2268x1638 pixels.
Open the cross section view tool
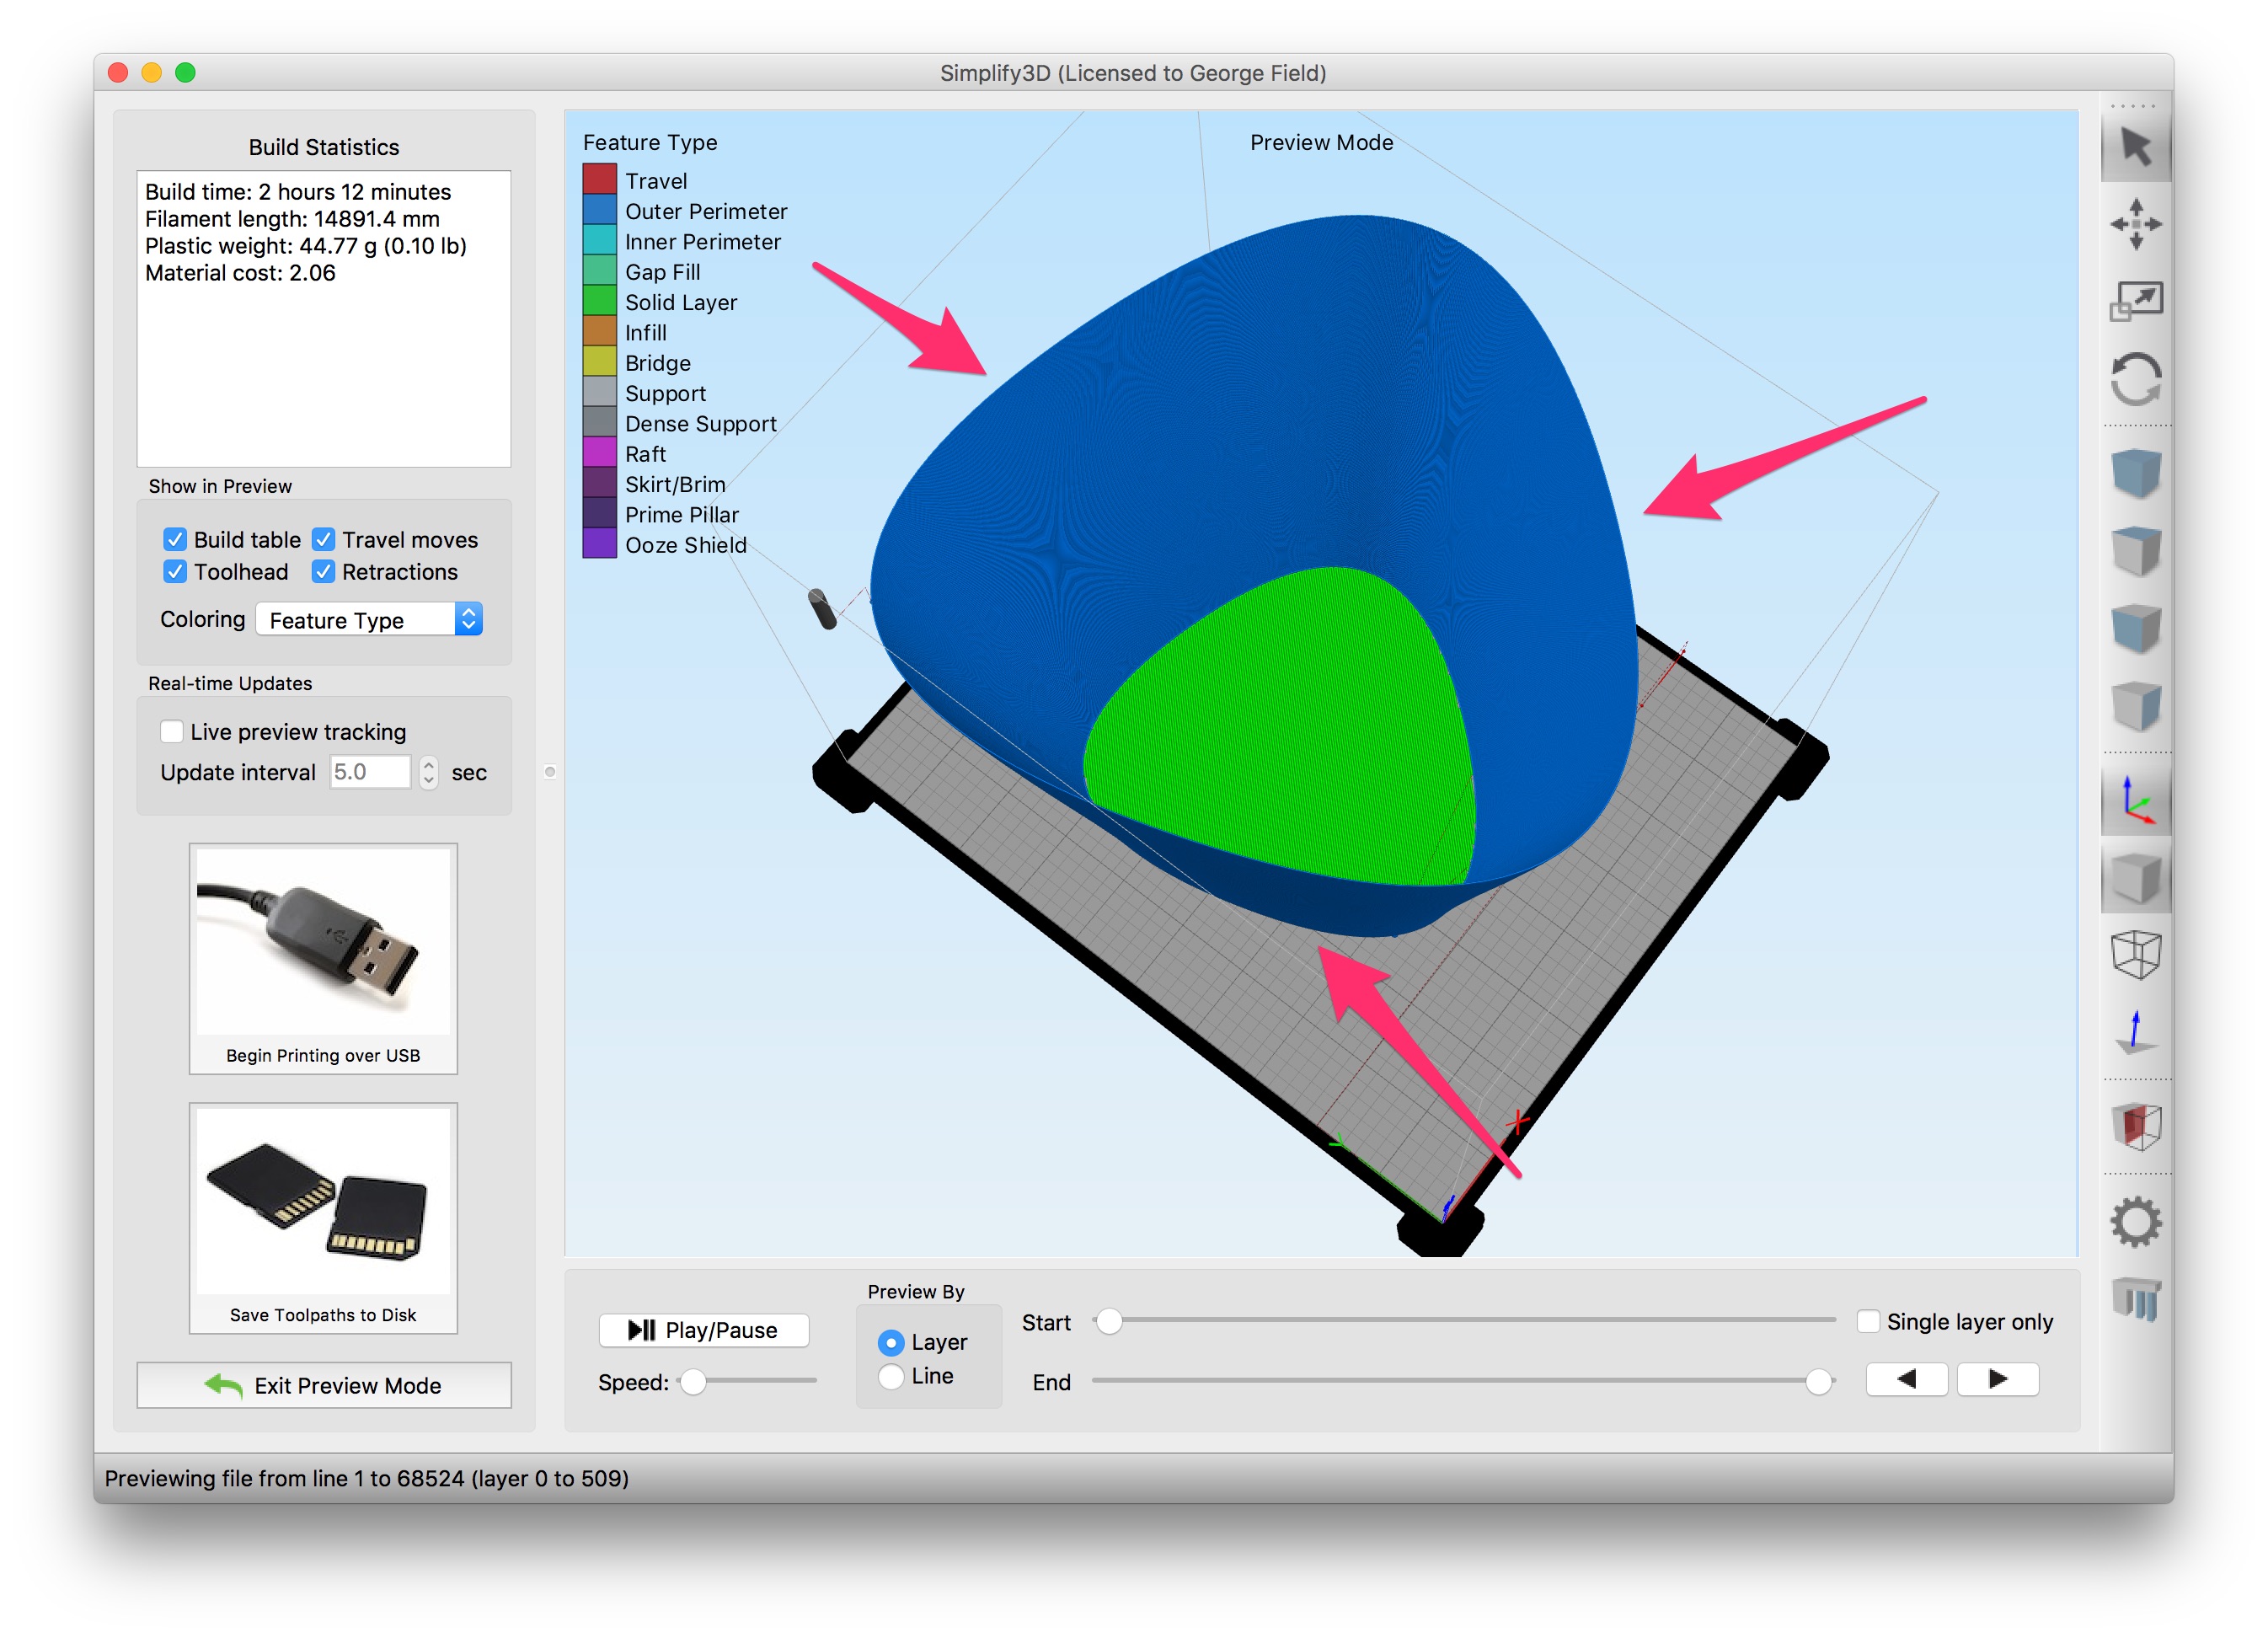2135,1127
